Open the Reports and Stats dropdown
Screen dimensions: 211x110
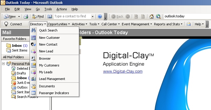[x=168, y=24]
